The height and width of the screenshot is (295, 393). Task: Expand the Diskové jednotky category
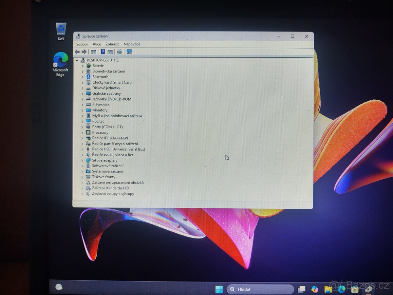tap(82, 88)
